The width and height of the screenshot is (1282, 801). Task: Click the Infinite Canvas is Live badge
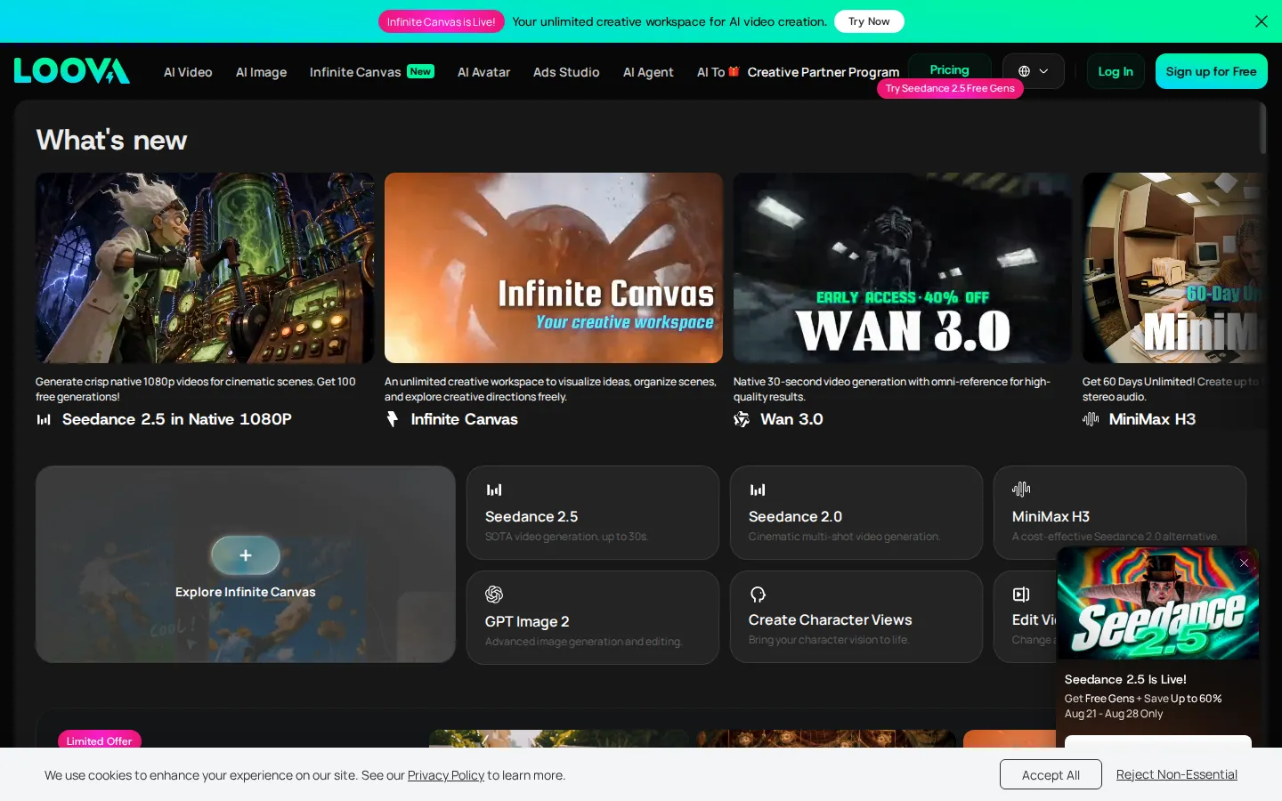coord(442,21)
